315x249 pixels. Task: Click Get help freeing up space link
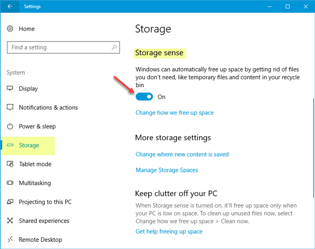click(169, 231)
